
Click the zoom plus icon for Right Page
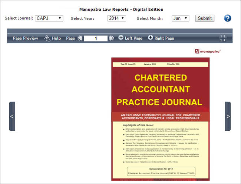pyautogui.click(x=150, y=38)
